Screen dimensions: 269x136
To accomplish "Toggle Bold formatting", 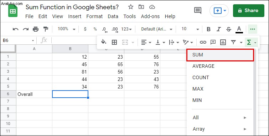I will point(209,29).
